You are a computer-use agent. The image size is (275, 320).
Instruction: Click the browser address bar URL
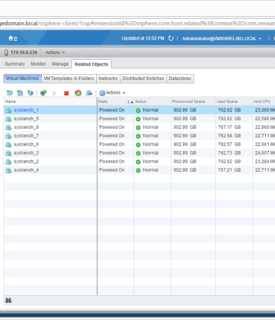(137, 23)
